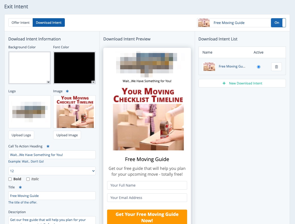Click the moving checklist image thumbnail
Image resolution: width=295 pixels, height=224 pixels.
point(74,112)
